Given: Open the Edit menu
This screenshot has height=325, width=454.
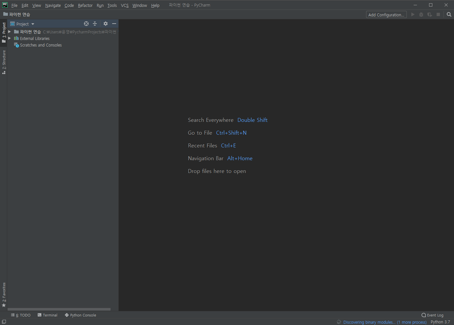Looking at the screenshot, I should coord(25,5).
